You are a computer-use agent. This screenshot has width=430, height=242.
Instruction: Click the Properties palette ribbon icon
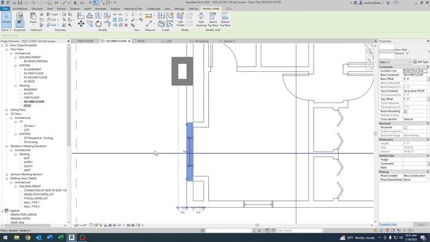[x=19, y=24]
